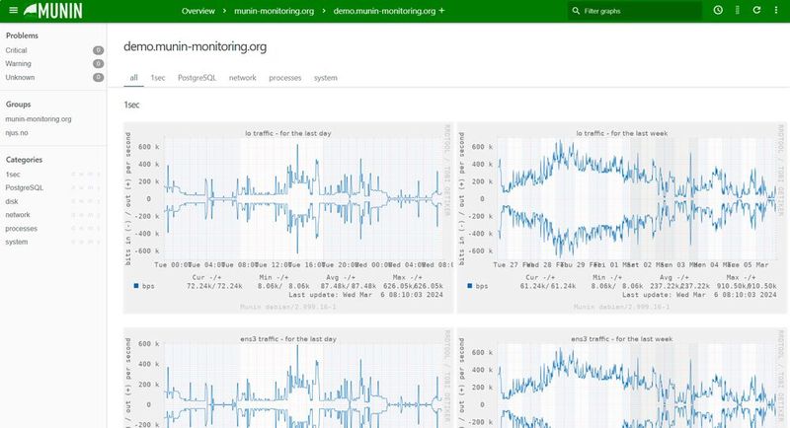Switch to the PostgreSQL tab

(197, 77)
